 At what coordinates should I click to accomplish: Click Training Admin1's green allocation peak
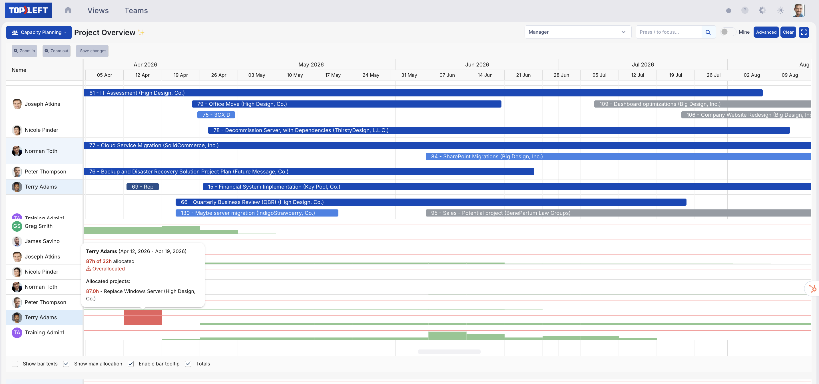pos(447,336)
